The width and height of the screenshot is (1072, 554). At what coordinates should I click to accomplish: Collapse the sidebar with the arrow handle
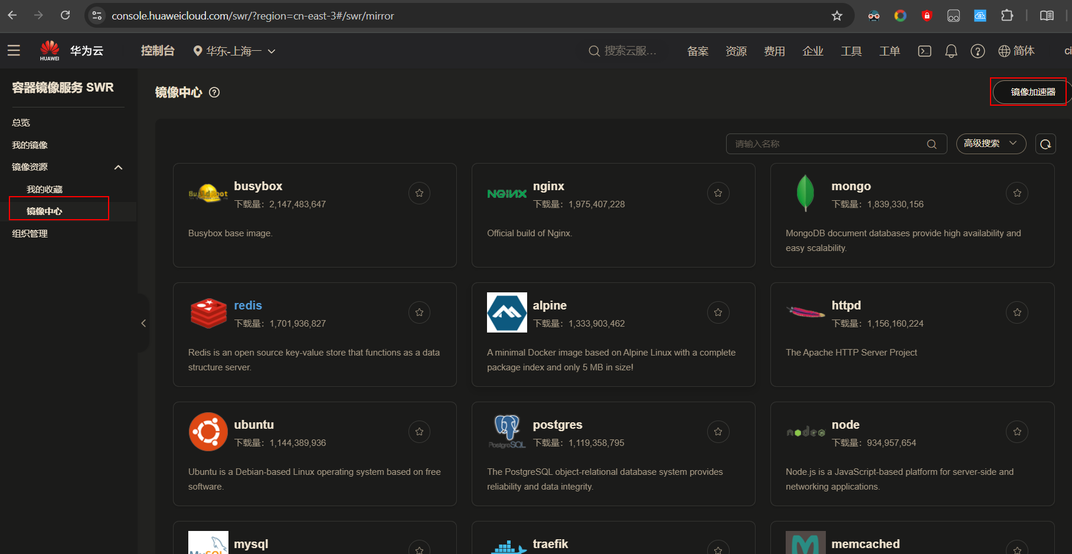click(x=143, y=323)
